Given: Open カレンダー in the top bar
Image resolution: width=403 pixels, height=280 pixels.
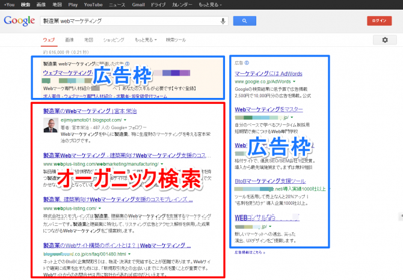Looking at the screenshot, I should (182, 5).
